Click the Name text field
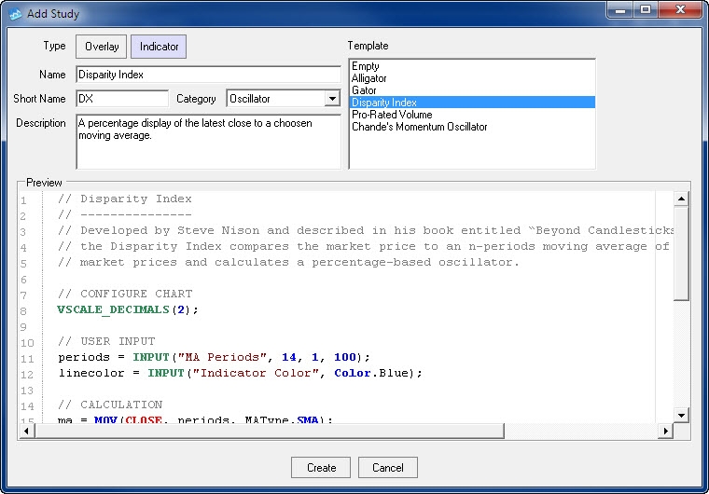 tap(207, 75)
